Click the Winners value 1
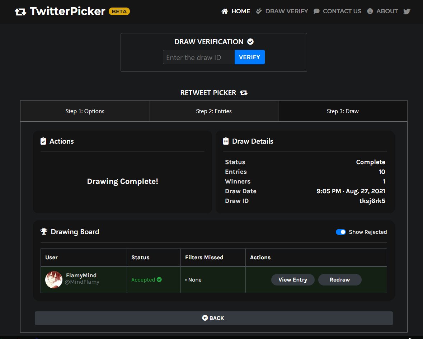This screenshot has height=339, width=423. 384,181
